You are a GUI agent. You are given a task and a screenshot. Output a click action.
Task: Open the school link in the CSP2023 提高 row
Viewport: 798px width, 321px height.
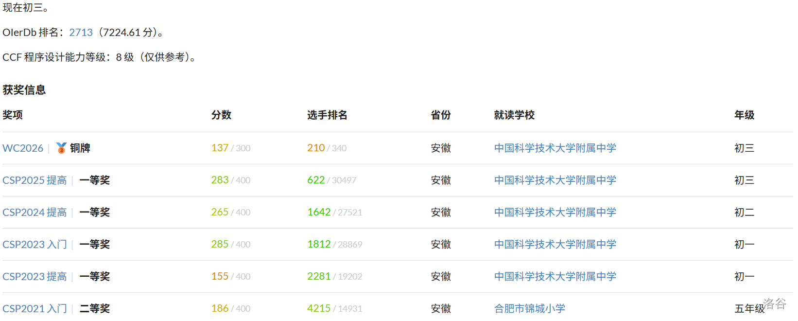point(555,276)
